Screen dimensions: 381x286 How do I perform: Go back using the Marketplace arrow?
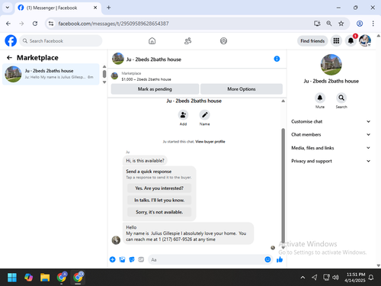(x=9, y=58)
